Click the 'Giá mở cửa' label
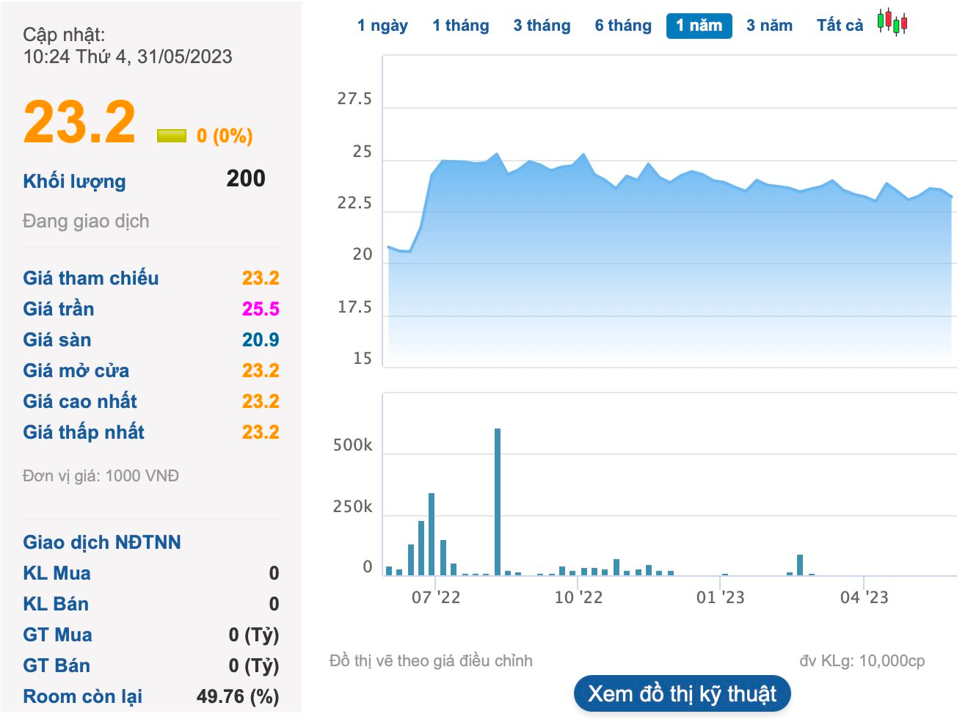This screenshot has height=722, width=957. click(x=76, y=371)
